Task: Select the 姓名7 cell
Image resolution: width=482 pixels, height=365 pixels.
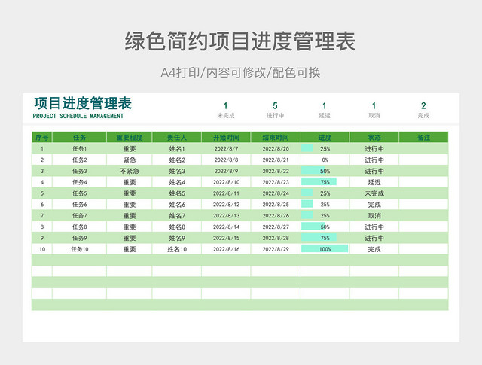Action: (177, 216)
